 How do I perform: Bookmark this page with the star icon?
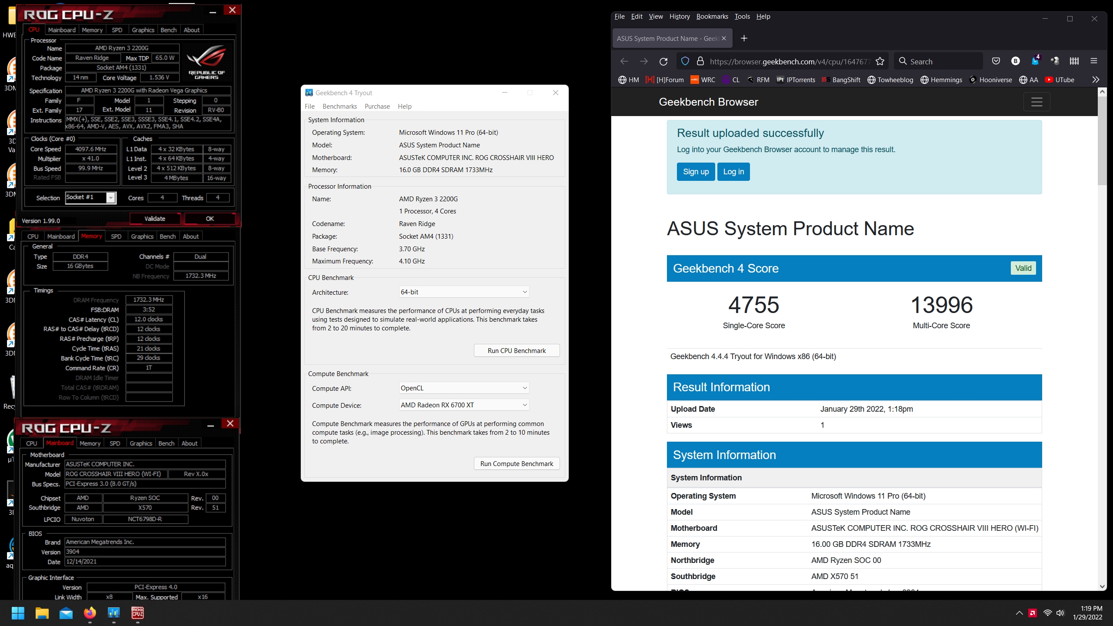click(880, 61)
